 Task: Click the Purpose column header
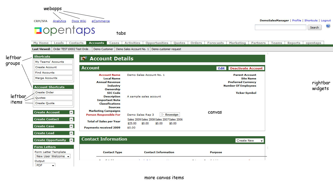tap(216, 152)
